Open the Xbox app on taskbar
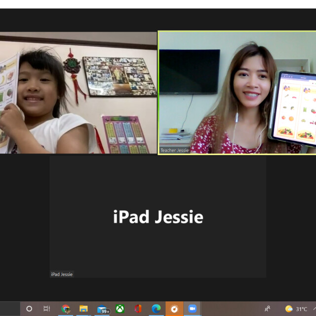Image resolution: width=316 pixels, height=316 pixels. click(120, 309)
